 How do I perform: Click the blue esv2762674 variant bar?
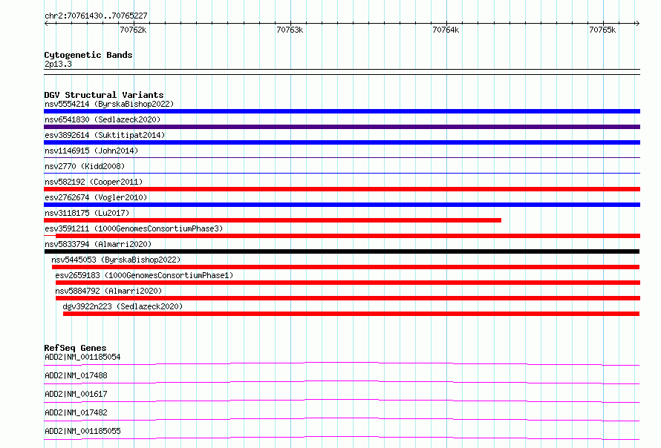342,205
